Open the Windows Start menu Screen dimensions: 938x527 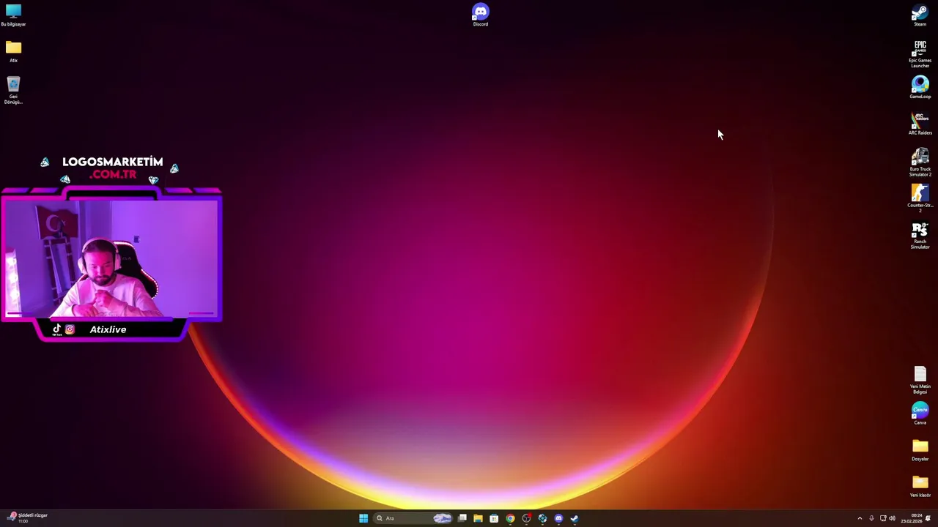[x=363, y=518]
